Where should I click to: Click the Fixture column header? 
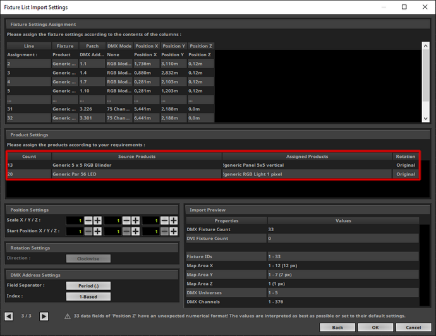[65, 46]
